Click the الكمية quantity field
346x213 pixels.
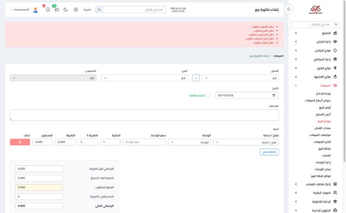click(x=110, y=142)
